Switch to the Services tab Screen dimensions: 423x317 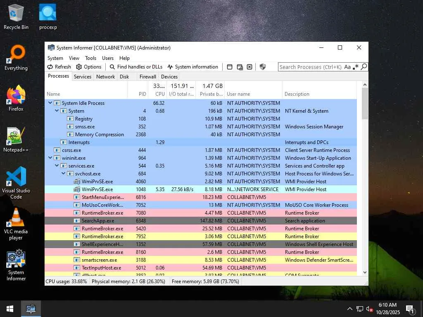83,76
